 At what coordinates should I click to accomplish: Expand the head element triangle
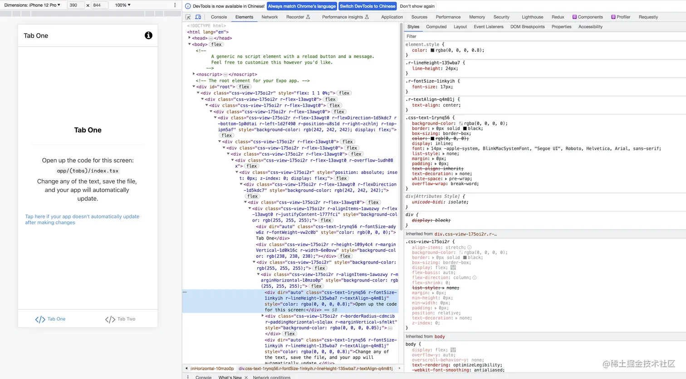190,38
